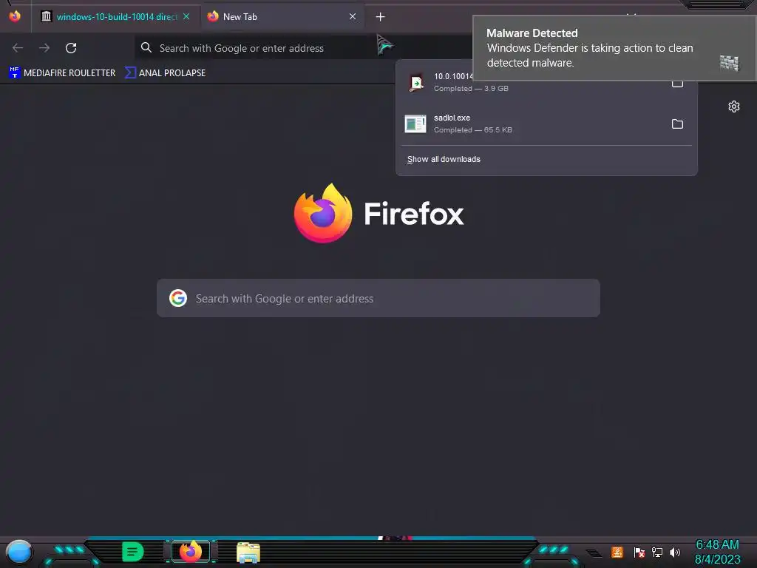Open File Explorer from taskbar
The height and width of the screenshot is (568, 757).
click(248, 552)
